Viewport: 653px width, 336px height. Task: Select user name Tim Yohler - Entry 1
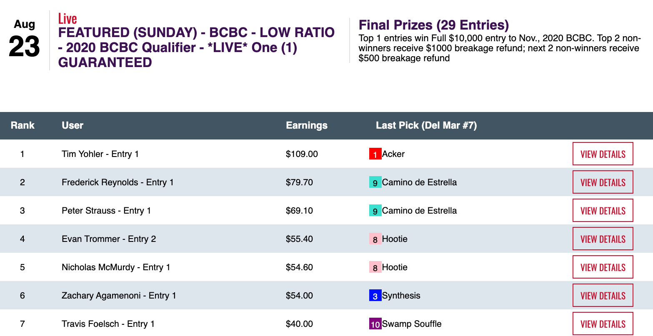100,154
